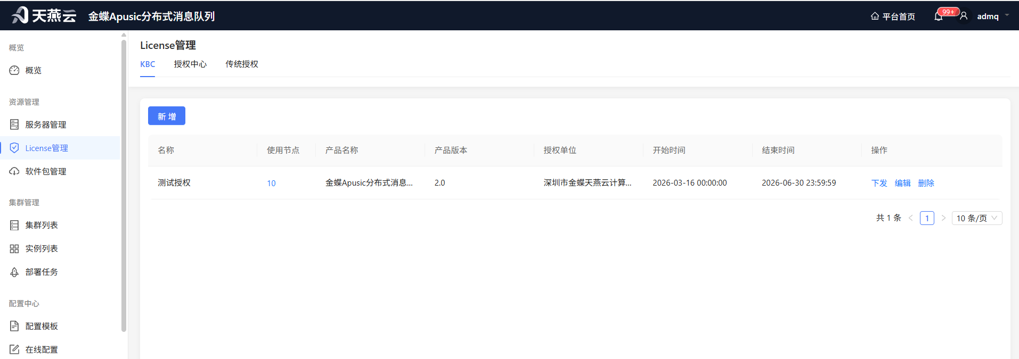Open 部署任务 menu item
Viewport: 1019px width, 359px height.
coord(60,272)
